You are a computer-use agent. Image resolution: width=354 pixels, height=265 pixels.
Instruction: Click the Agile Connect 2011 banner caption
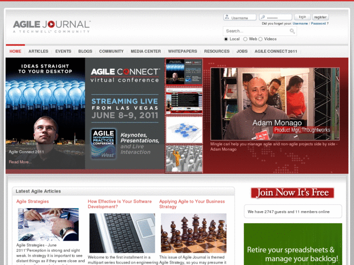pyautogui.click(x=26, y=152)
